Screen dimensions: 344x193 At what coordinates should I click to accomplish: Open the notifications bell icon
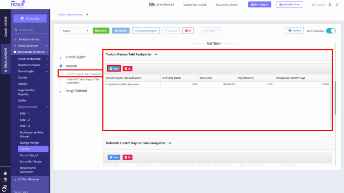point(330,5)
